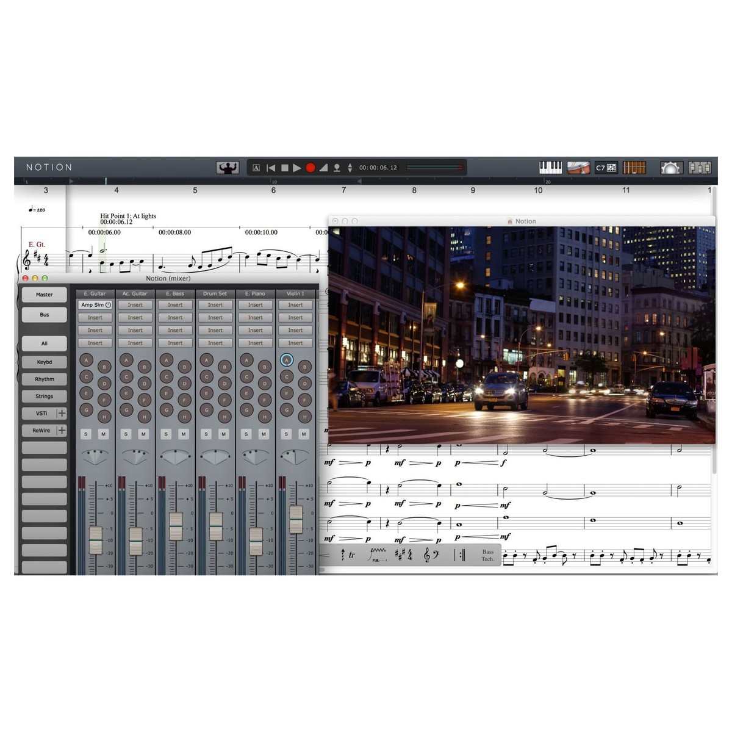This screenshot has height=732, width=732.
Task: Toggle the metronome triangle icon
Action: coord(323,168)
